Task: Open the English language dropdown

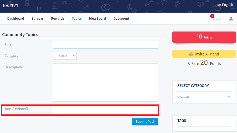Action: 228,5
